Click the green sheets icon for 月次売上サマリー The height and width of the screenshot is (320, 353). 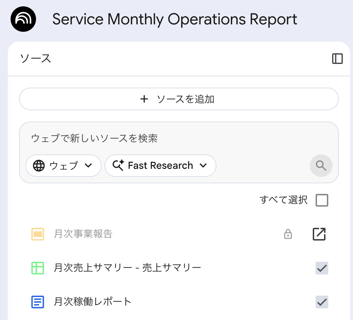(38, 268)
